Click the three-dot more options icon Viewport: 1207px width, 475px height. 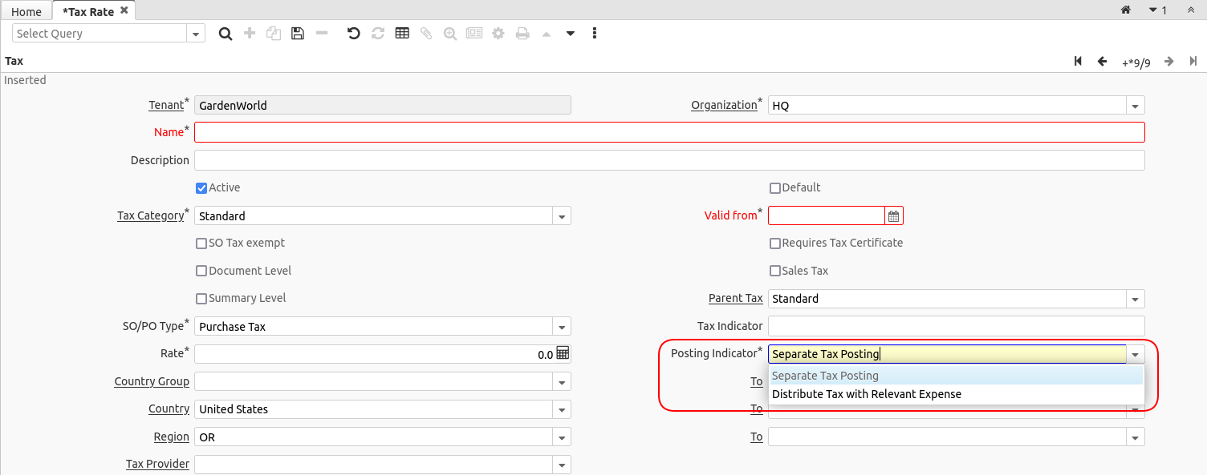595,34
